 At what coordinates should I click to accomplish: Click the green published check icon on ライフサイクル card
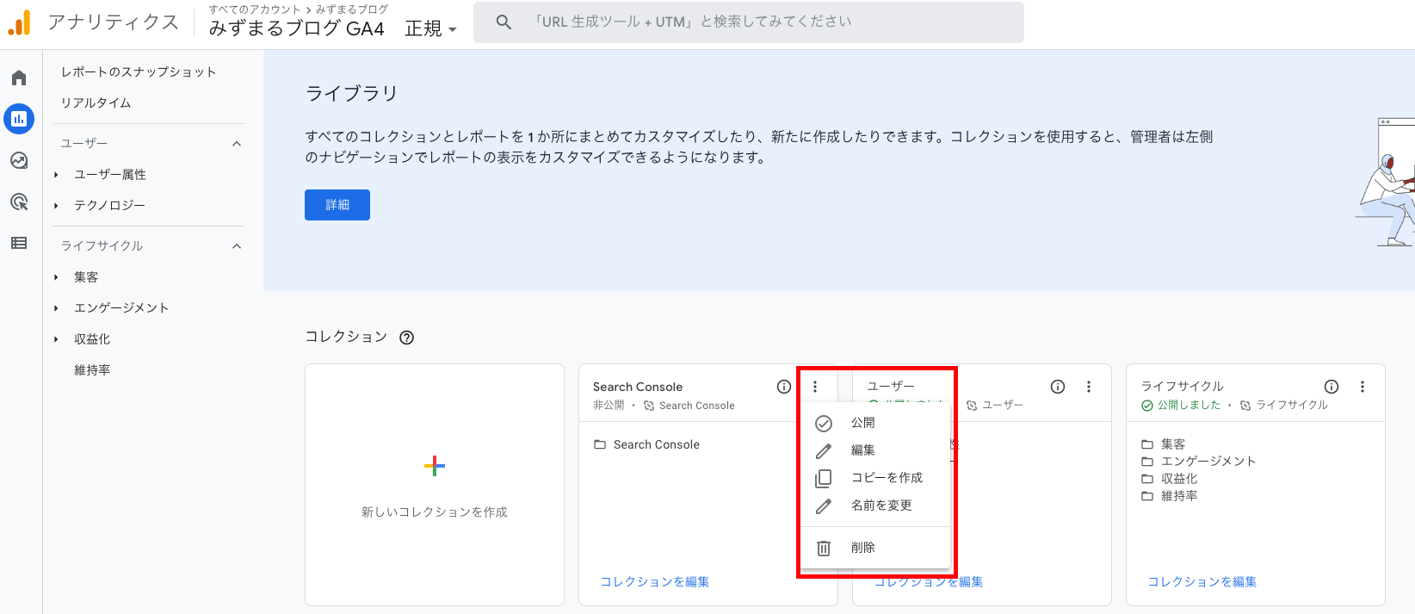pos(1147,406)
